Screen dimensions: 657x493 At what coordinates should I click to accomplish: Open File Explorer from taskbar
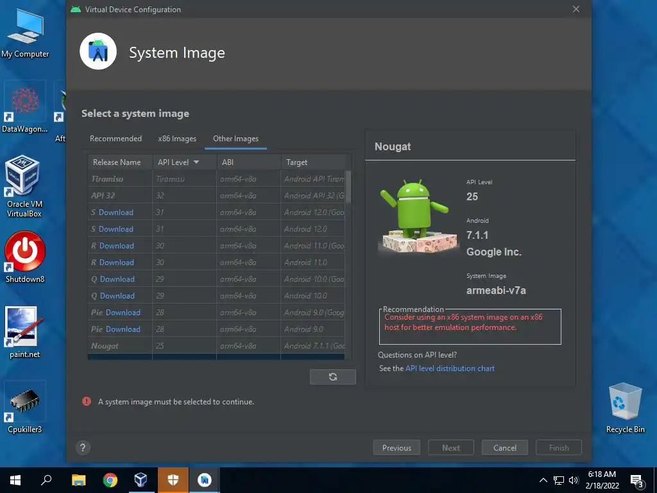point(78,480)
